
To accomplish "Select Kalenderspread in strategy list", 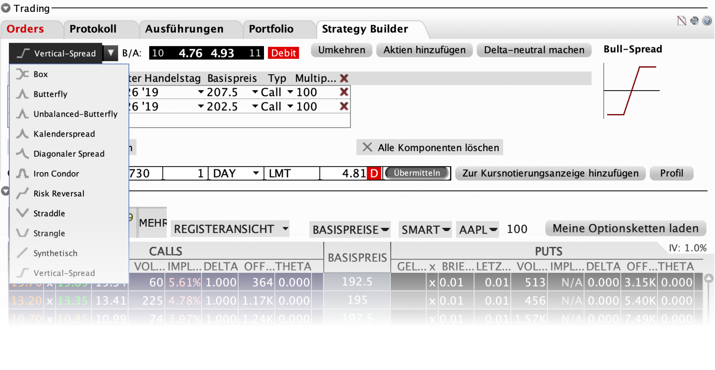I will point(69,134).
